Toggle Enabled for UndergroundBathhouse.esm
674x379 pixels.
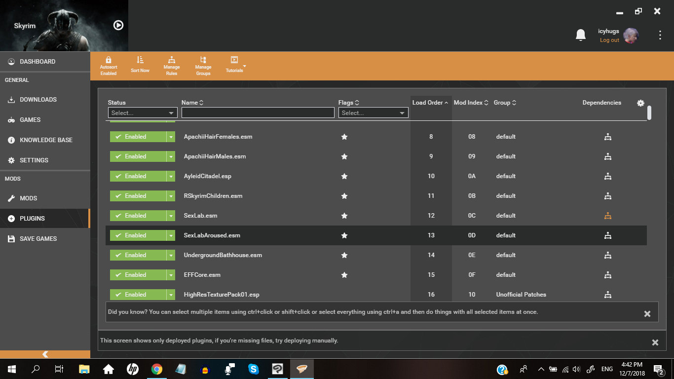tap(138, 255)
